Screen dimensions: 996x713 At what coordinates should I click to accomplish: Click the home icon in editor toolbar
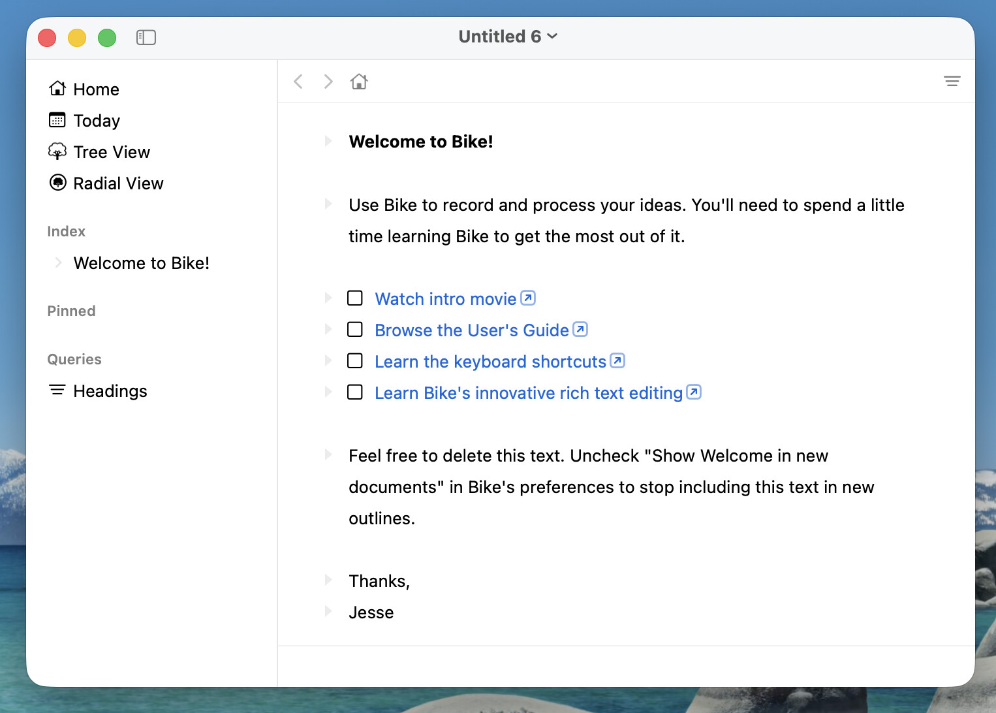359,82
